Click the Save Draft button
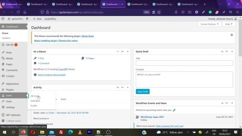This screenshot has height=136, width=242. click(143, 91)
